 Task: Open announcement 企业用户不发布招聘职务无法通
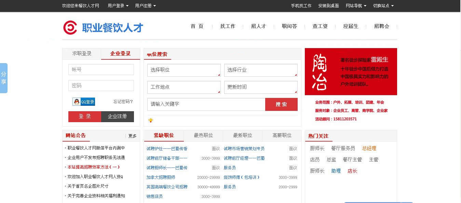click(x=96, y=158)
